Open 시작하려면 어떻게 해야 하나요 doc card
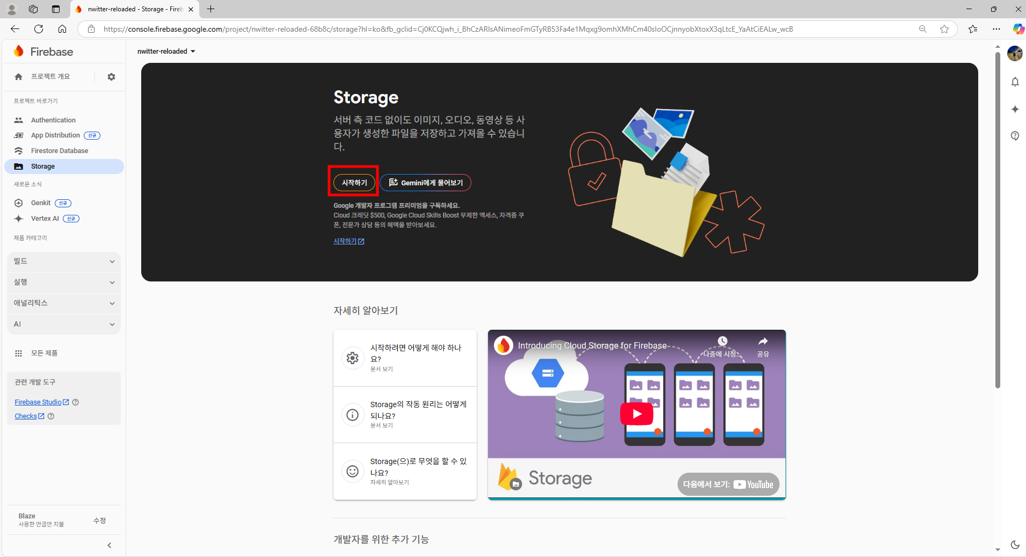Screen dimensions: 1026x557 pyautogui.click(x=405, y=358)
